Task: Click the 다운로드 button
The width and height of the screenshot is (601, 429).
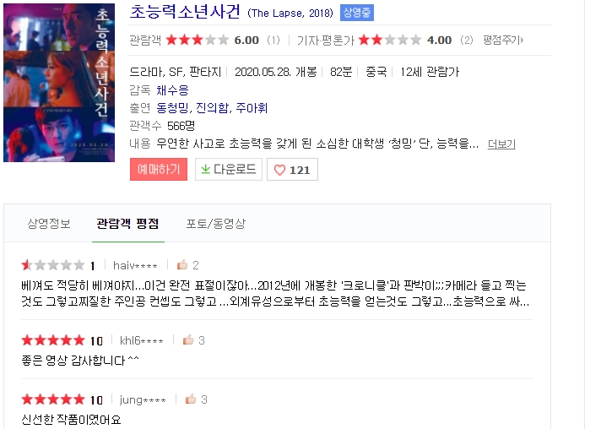Action: click(229, 169)
